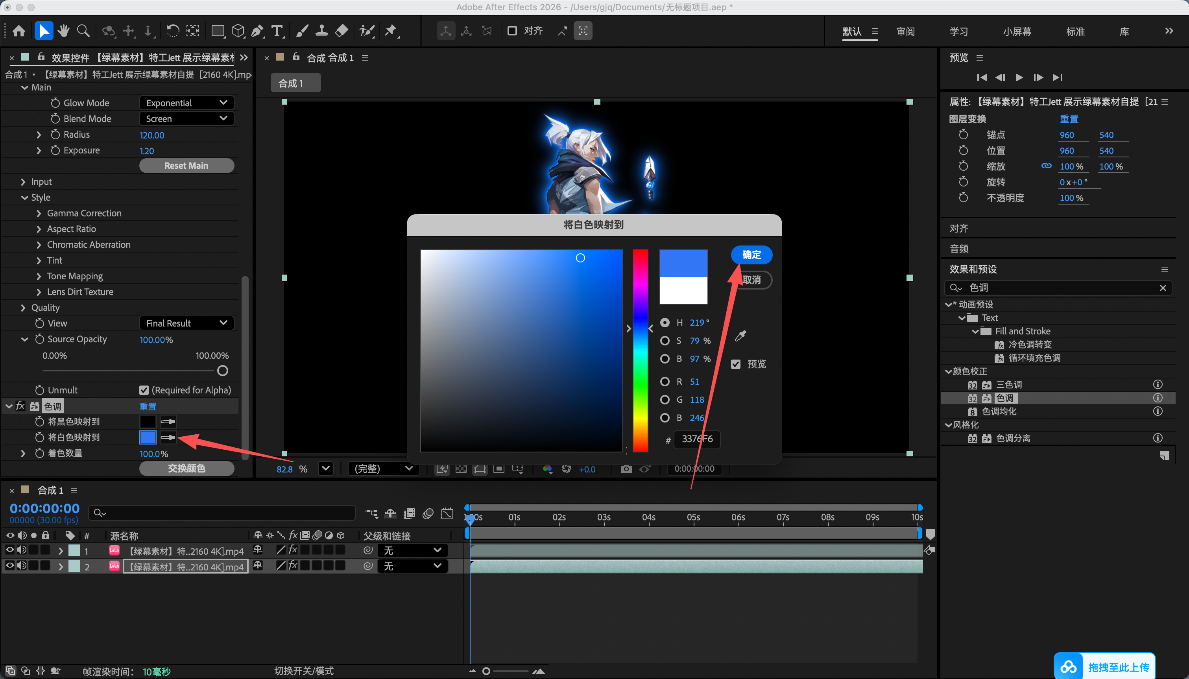Image resolution: width=1189 pixels, height=679 pixels.
Task: Switch to the 学习 workspace tab
Action: pyautogui.click(x=959, y=31)
